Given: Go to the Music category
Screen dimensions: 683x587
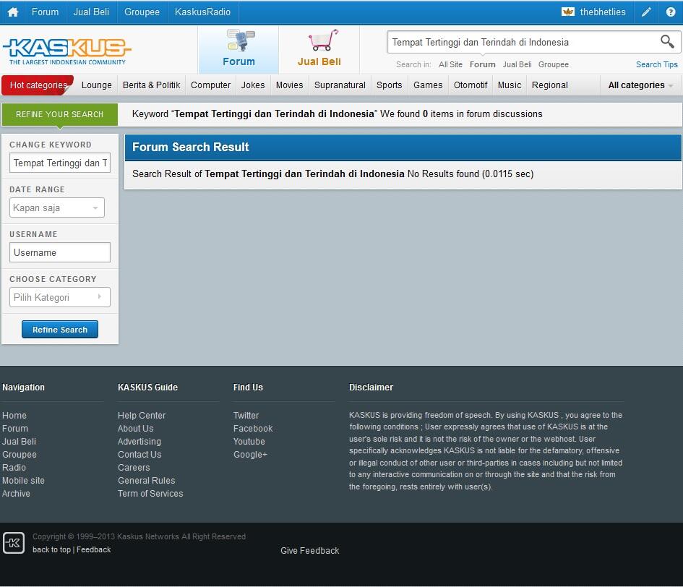Looking at the screenshot, I should tap(510, 85).
